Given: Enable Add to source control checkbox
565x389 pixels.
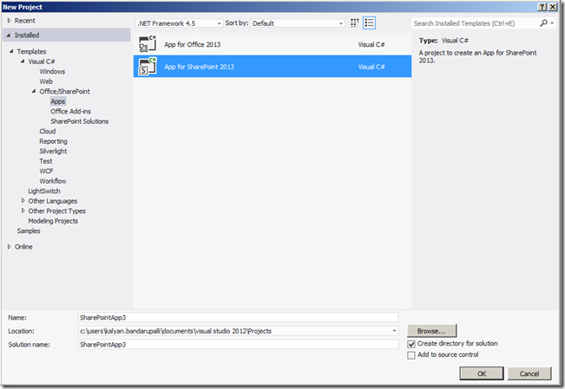Looking at the screenshot, I should coord(411,355).
